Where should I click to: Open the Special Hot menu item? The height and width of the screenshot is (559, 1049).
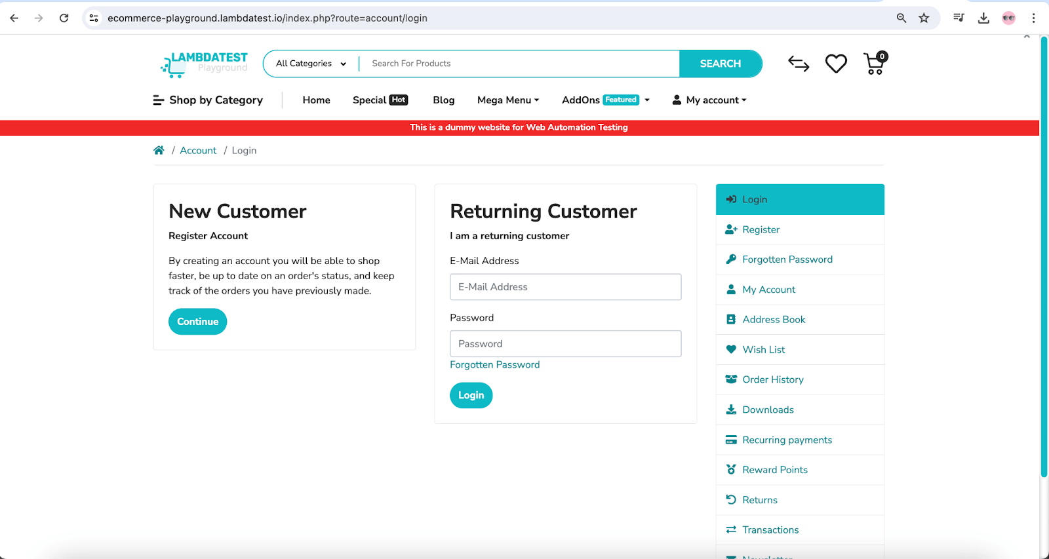(380, 100)
